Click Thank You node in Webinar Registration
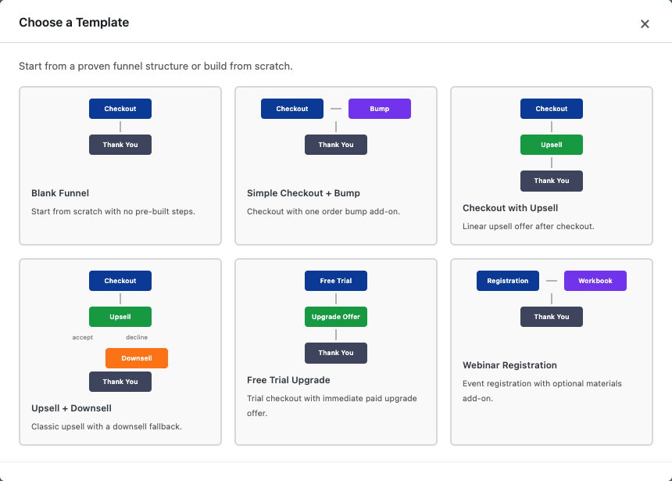Viewport: 672px width, 481px height. pyautogui.click(x=551, y=317)
